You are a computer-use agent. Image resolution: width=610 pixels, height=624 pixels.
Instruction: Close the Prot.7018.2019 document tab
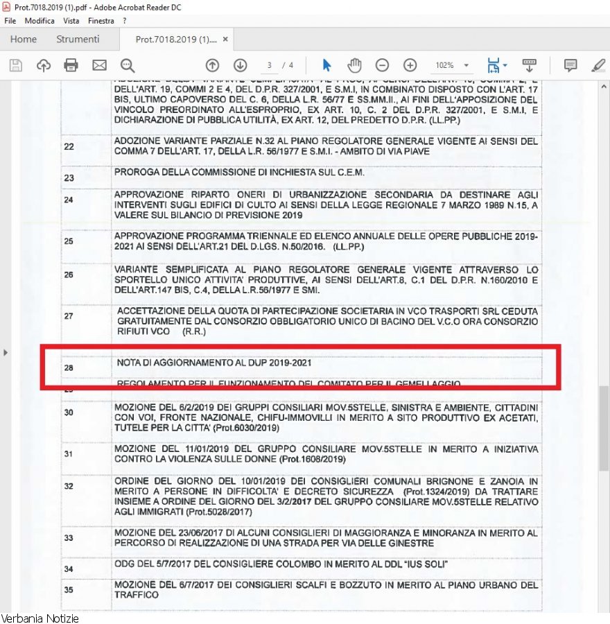click(x=225, y=40)
